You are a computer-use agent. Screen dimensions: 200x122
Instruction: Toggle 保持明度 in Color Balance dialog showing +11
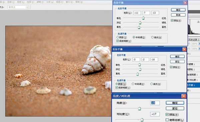pyautogui.click(x=118, y=41)
